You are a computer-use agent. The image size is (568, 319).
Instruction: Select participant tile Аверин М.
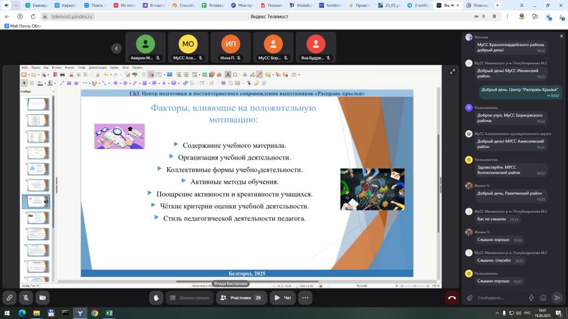[145, 48]
